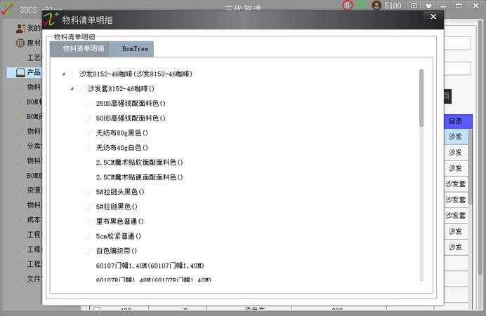Image resolution: width=486 pixels, height=316 pixels.
Task: Click the logo icon beside 无纺布80g黑色
Action: click(89, 133)
